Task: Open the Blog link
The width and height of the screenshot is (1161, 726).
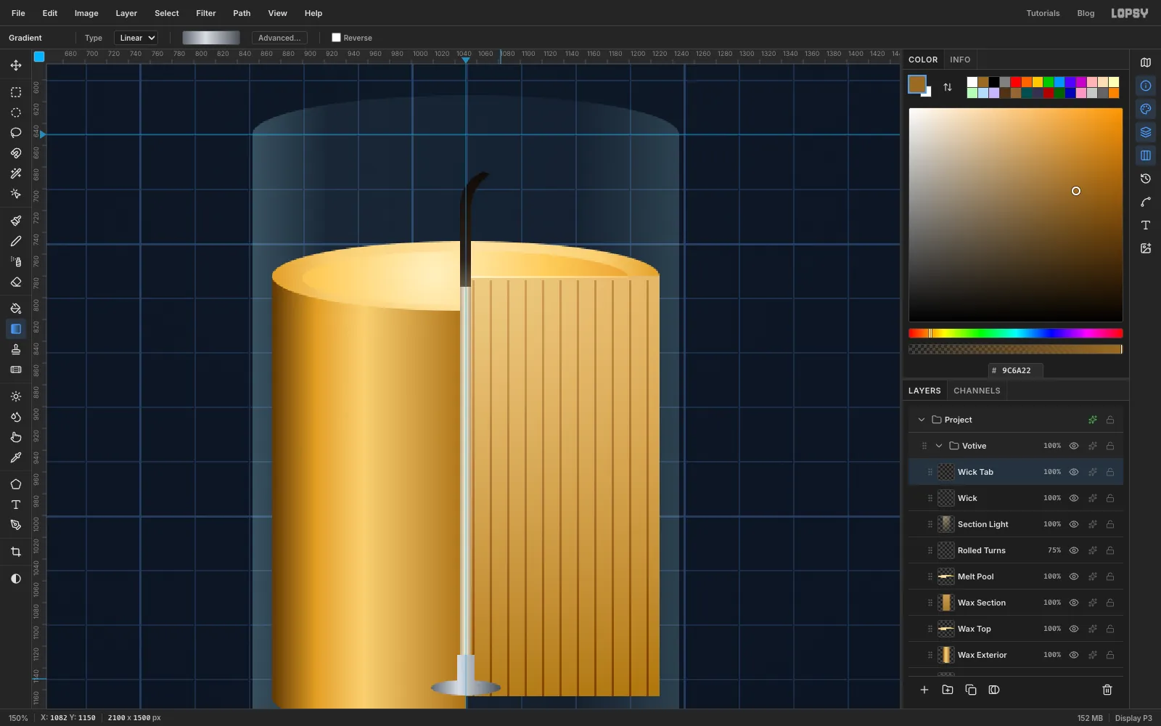Action: tap(1086, 13)
